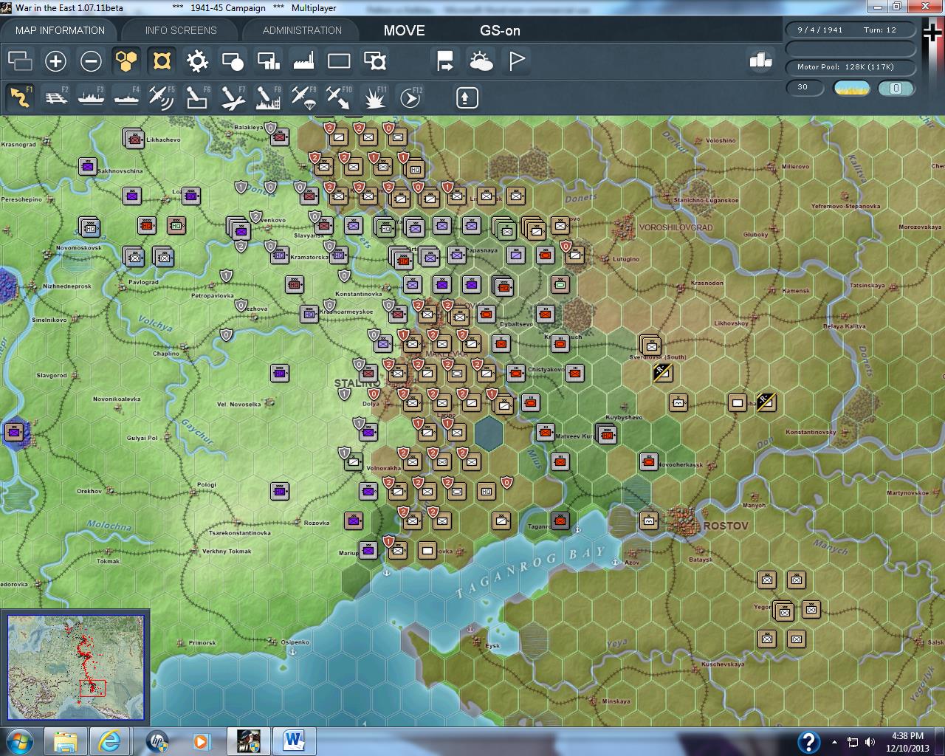Toggle the gear-shaped map overlay icon

pos(197,61)
